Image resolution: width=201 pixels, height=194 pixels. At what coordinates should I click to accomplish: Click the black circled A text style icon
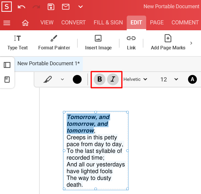[x=192, y=79]
